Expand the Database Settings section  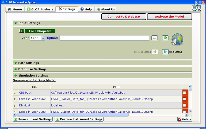click(32, 69)
